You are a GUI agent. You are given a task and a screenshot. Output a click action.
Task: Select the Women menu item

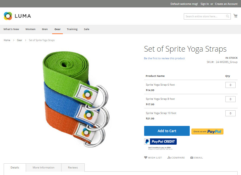coord(30,29)
